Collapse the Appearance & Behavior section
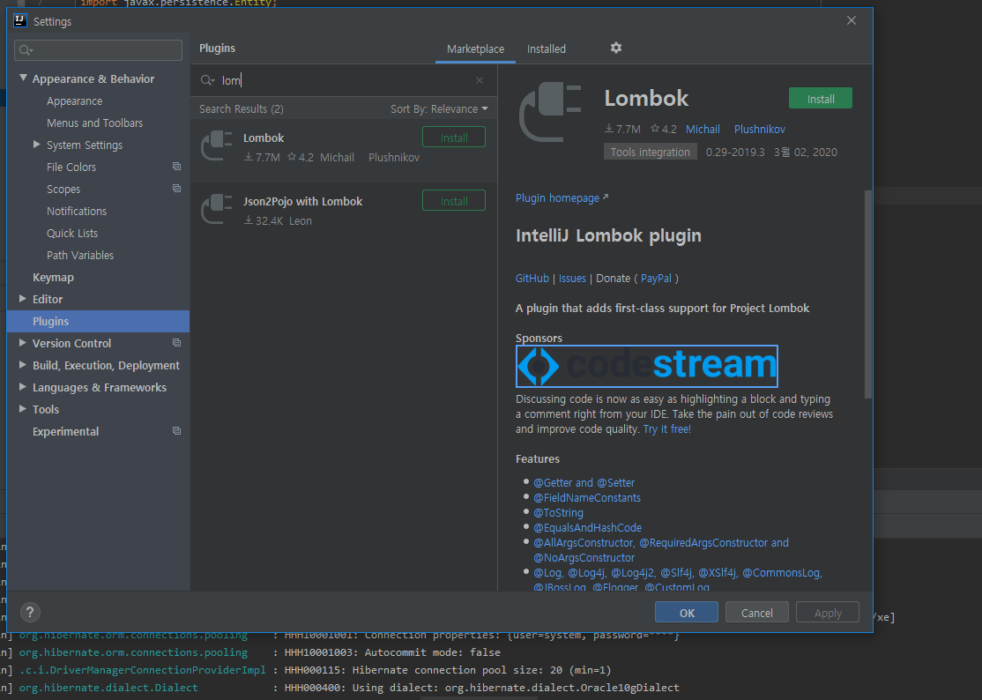This screenshot has width=982, height=700. pos(23,78)
